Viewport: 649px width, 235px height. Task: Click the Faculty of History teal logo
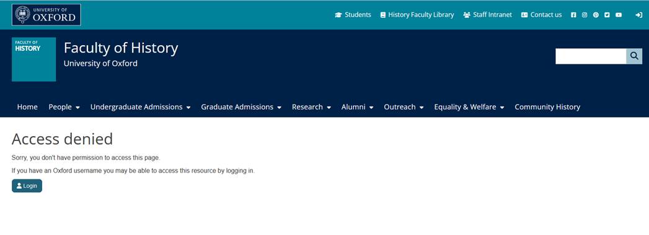click(x=34, y=59)
